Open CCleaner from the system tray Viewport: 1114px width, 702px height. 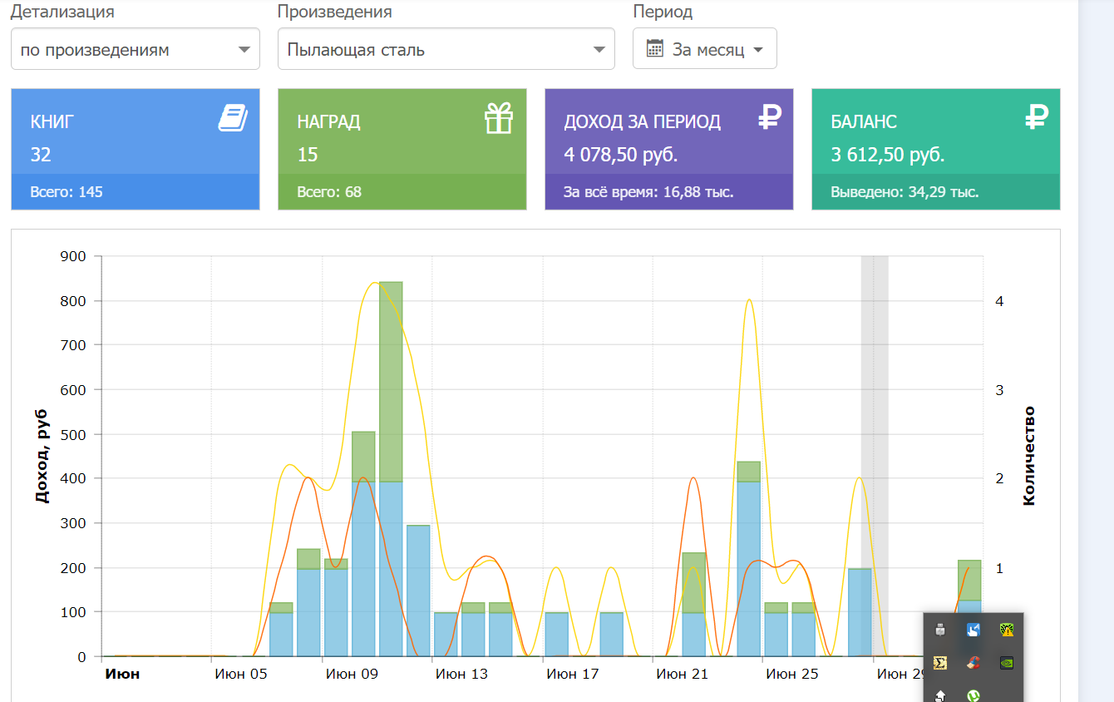click(973, 663)
